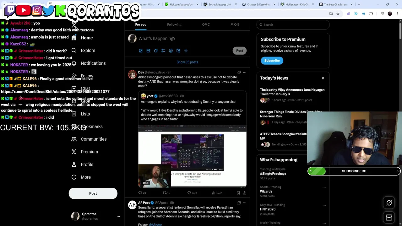Open the floating Grok button
Screen dimensions: 402x226
[x=389, y=203]
